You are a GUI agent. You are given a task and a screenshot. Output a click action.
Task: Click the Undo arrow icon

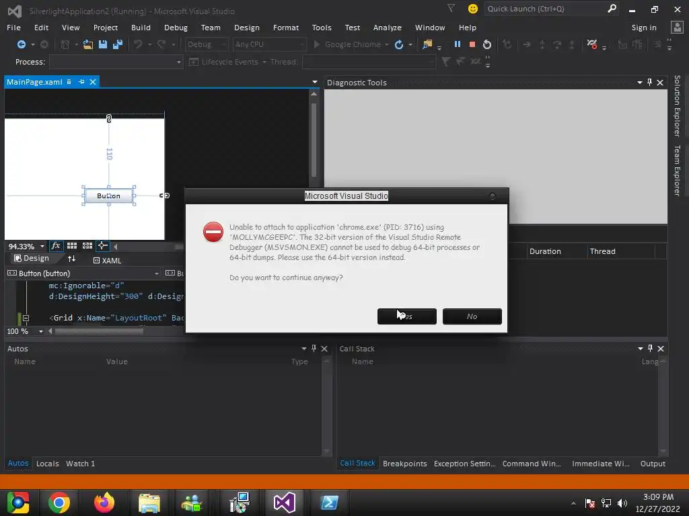138,44
